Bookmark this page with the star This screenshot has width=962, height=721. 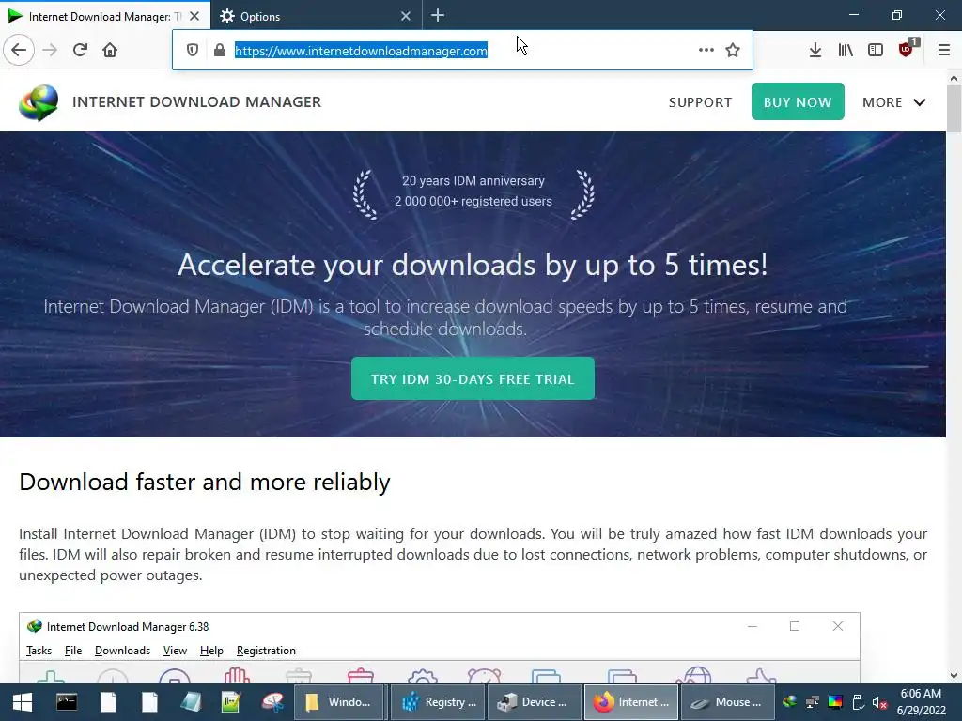pyautogui.click(x=733, y=50)
